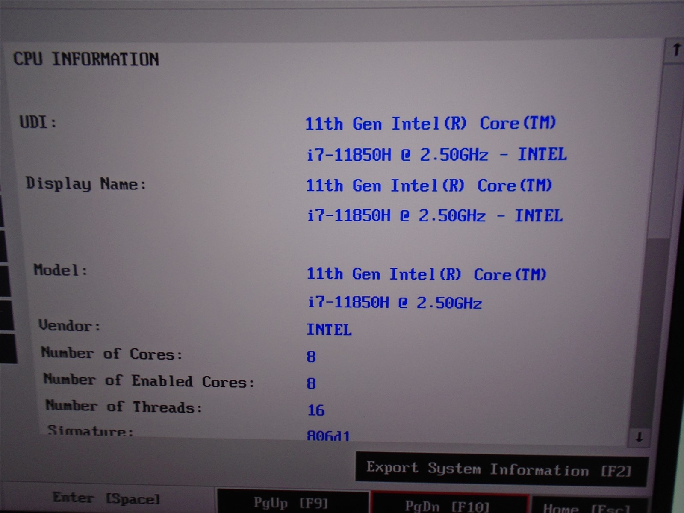
Task: Click the Display Name value's i7-11850H line
Action: (x=435, y=215)
